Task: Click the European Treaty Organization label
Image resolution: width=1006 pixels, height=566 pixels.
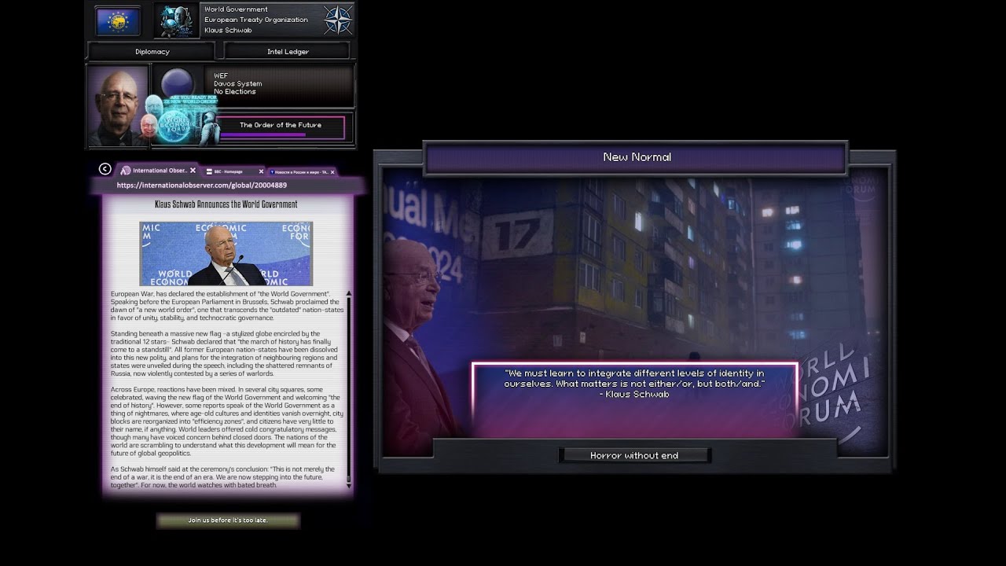Action: 256,20
